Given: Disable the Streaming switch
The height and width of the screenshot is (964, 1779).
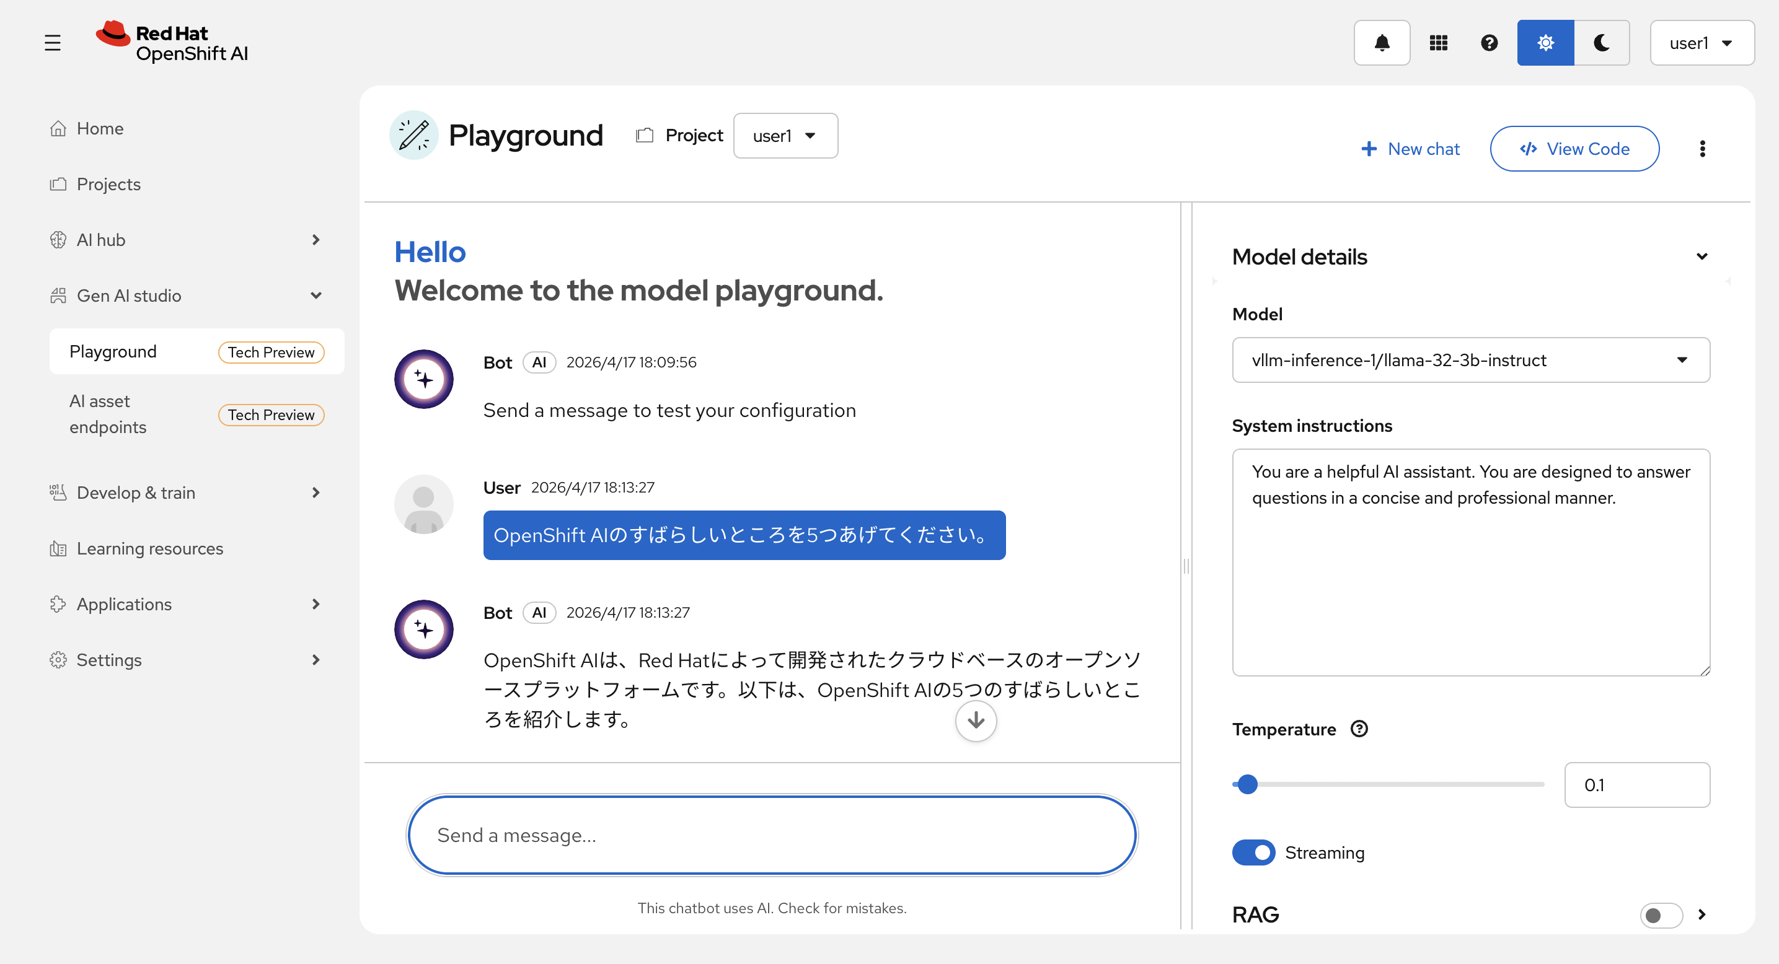Looking at the screenshot, I should pos(1253,852).
